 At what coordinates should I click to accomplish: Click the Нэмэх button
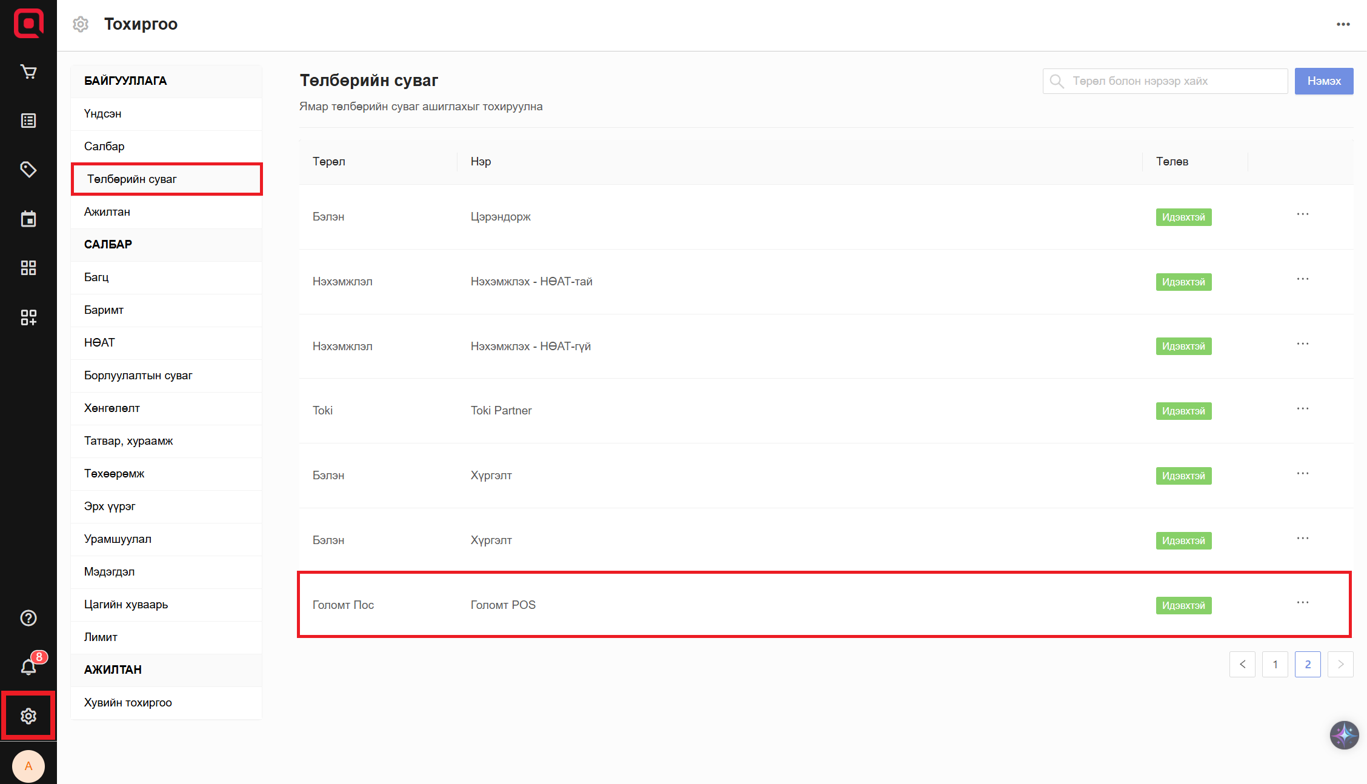tap(1324, 81)
